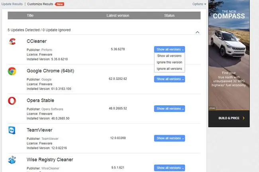Image resolution: width=259 pixels, height=172 pixels.
Task: Click CCleaner latest version 5.36.6278
Action: point(118,49)
